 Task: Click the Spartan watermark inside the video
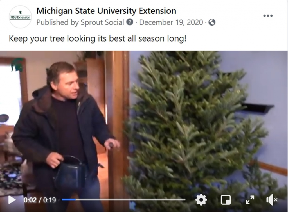click(x=18, y=65)
